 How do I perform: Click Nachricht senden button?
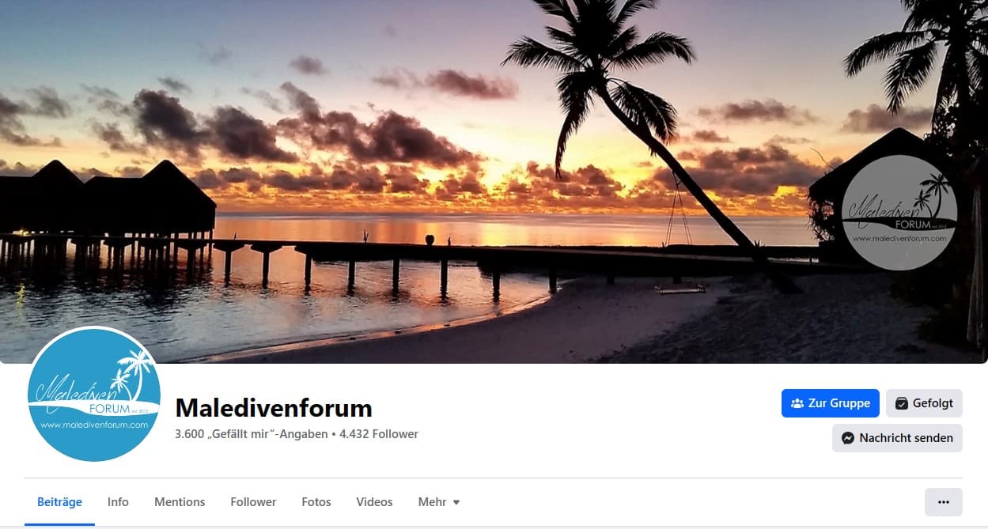point(897,438)
